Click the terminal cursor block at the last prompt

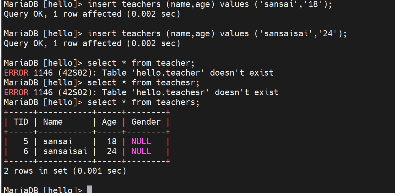[90, 190]
